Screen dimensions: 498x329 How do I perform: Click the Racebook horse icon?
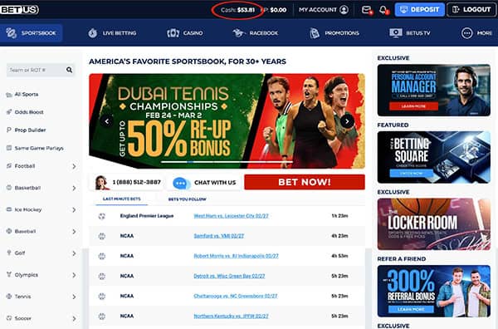[238, 32]
